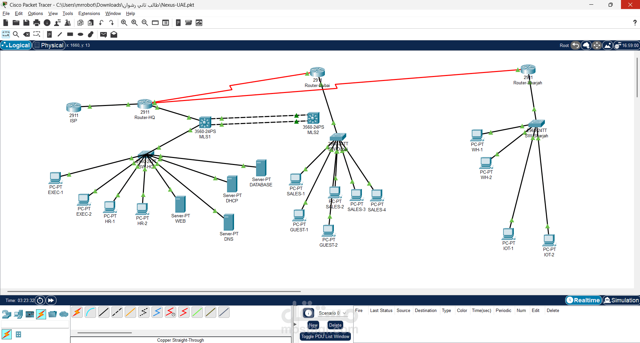Undo the last action
Image resolution: width=640 pixels, height=343 pixels.
[x=101, y=23]
